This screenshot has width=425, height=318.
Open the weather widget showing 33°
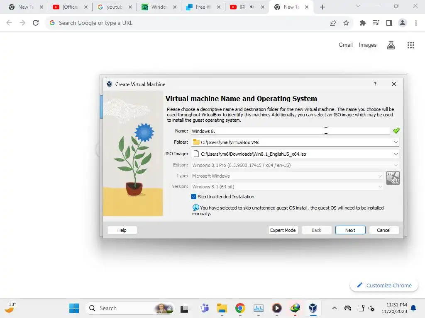10,308
